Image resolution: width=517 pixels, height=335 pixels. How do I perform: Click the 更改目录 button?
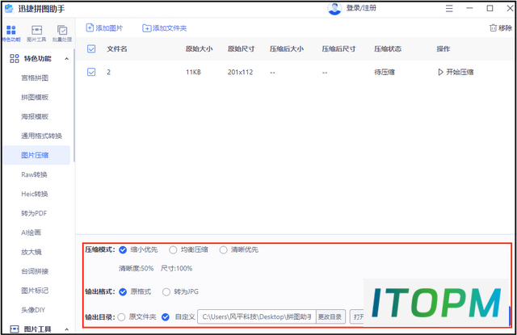(x=330, y=317)
